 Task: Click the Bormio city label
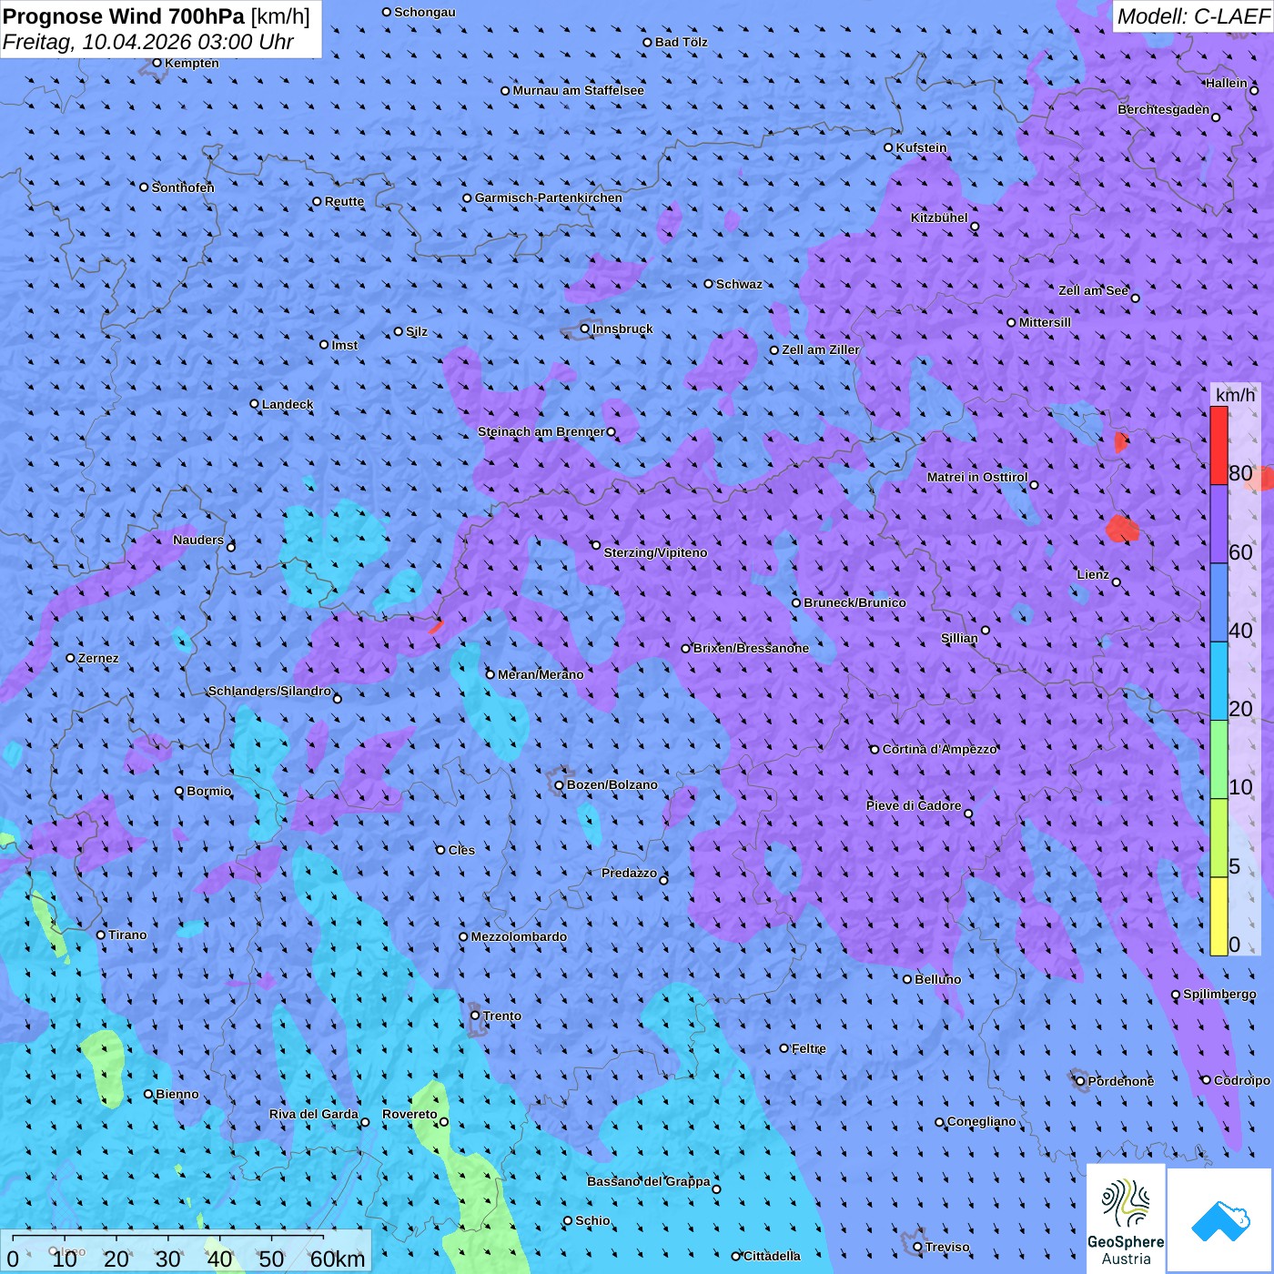pos(208,791)
